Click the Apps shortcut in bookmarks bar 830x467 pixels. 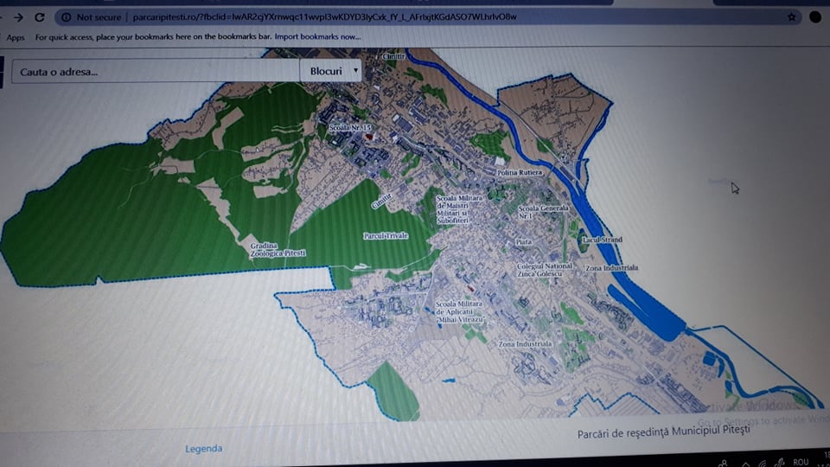[x=15, y=37]
